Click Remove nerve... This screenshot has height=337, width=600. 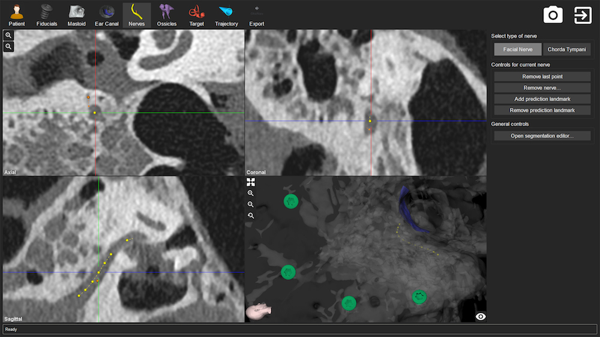point(542,88)
